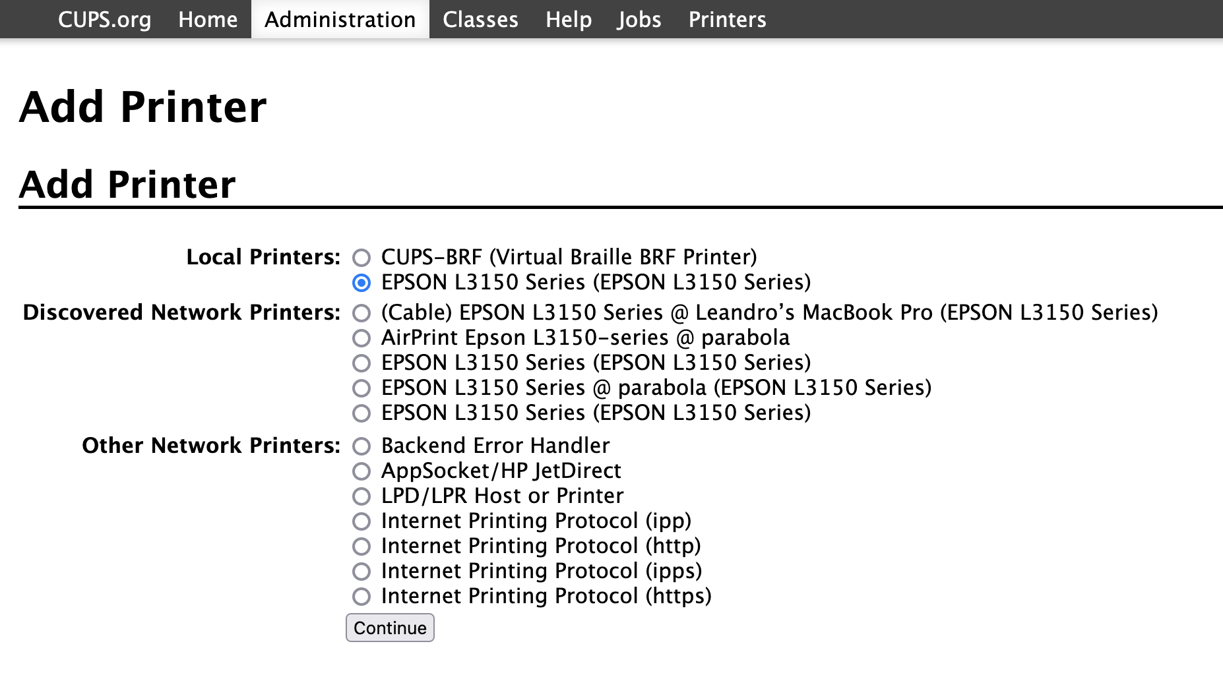Choose AppSocket/HP JetDirect printer type

click(361, 471)
